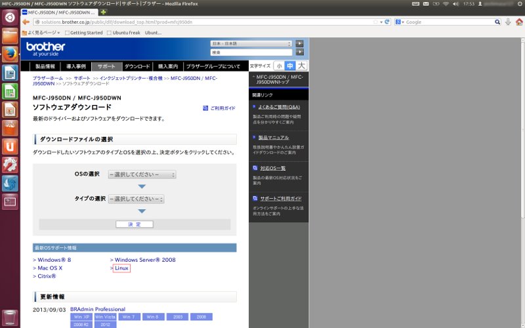Open サポートご利用ガイド sidebar link
The image size is (525, 328).
(x=281, y=199)
